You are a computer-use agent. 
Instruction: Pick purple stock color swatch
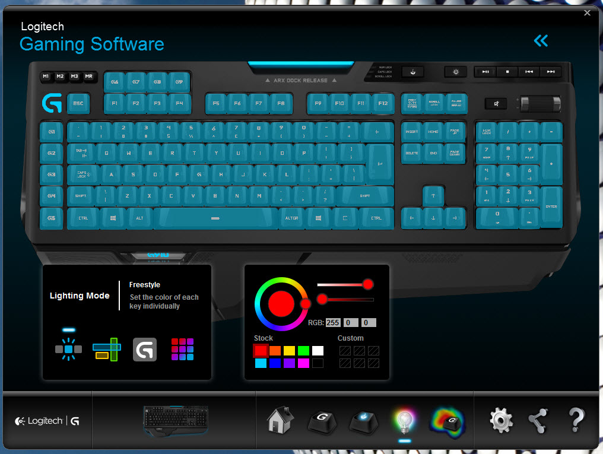point(289,363)
